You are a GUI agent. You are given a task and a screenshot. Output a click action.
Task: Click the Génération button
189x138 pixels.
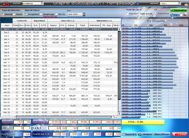178,10
